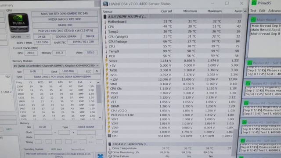Screen dimensions: 281x158
Task: Click the voltage bolt icon beside Vcore
Action: point(107,61)
